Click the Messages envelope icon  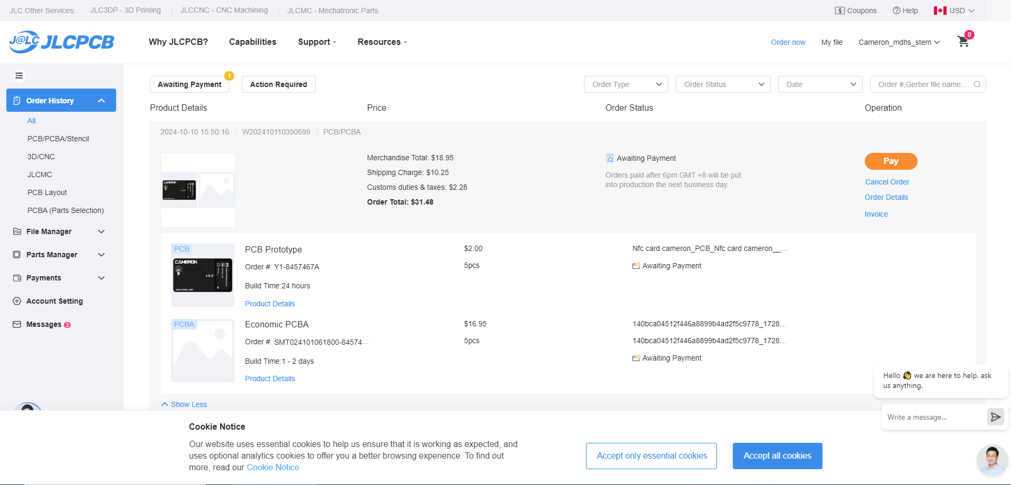point(17,324)
